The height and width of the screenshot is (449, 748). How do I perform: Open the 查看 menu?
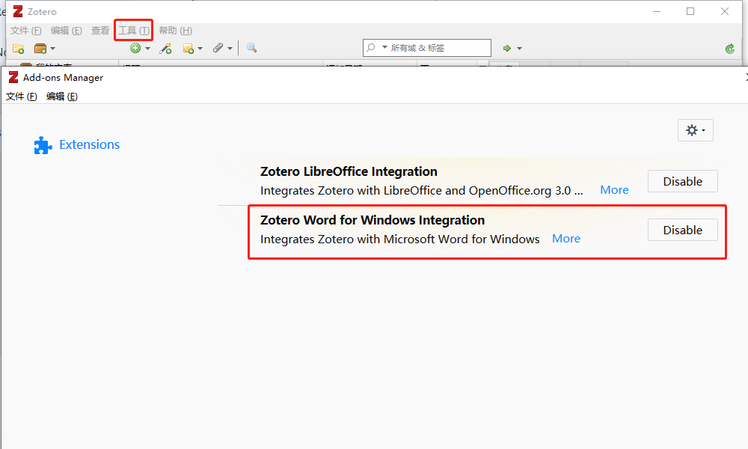(100, 31)
